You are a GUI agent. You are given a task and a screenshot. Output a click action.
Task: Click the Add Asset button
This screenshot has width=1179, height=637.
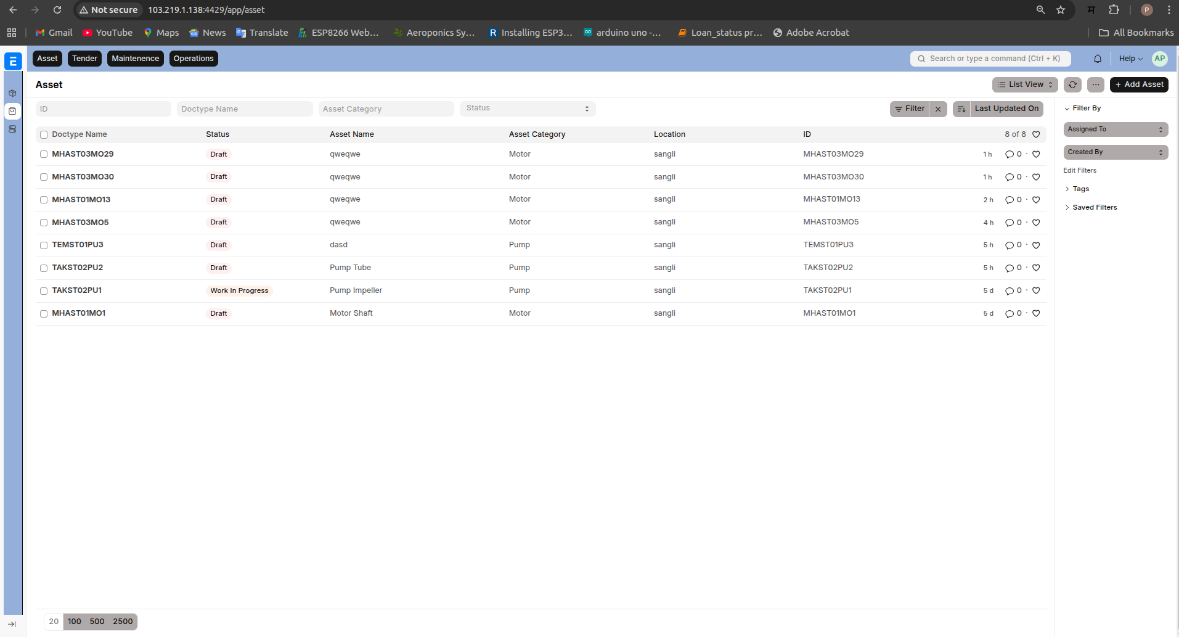pos(1138,84)
